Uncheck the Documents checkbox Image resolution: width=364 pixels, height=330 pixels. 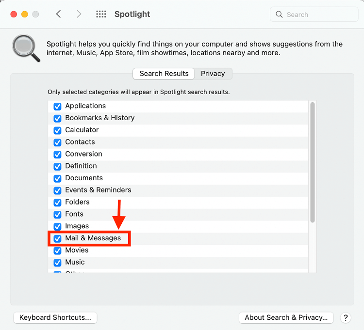[x=57, y=178]
